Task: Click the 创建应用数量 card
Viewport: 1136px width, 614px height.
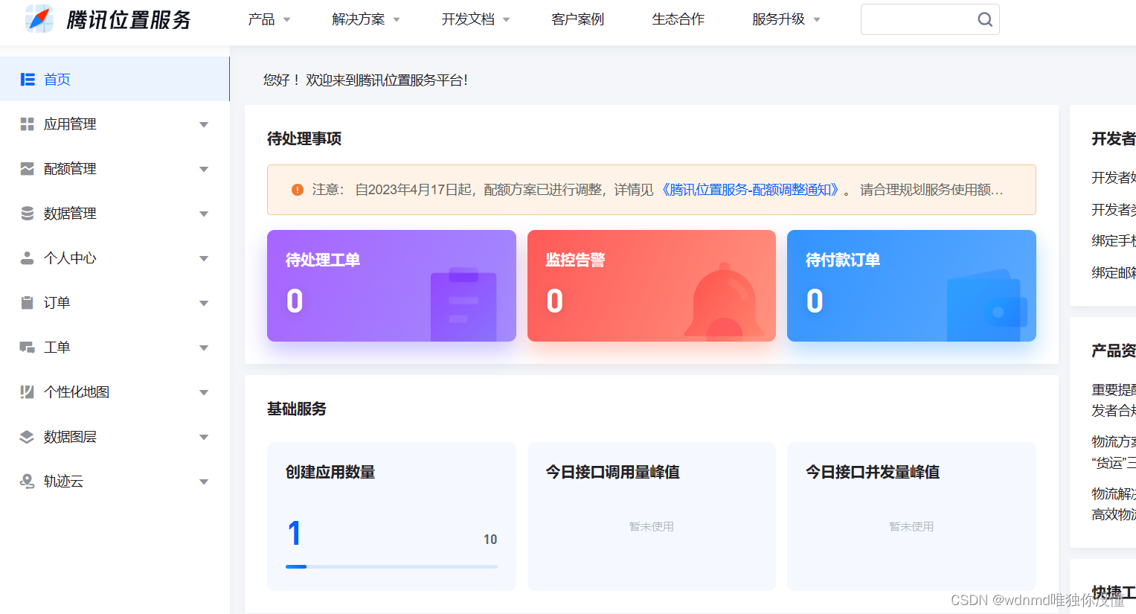Action: tap(391, 517)
